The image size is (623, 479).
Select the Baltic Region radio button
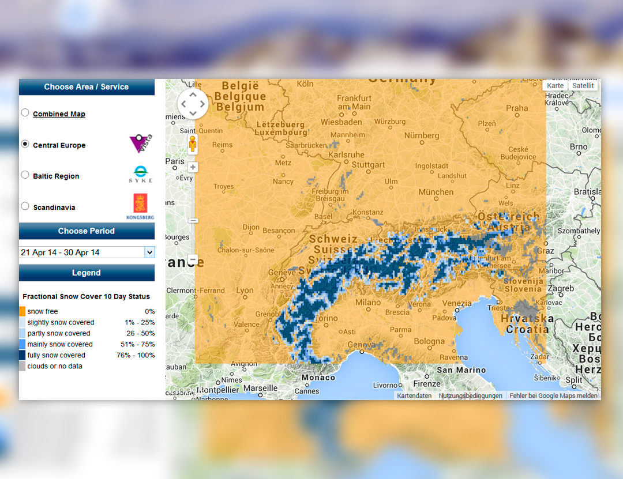tap(25, 175)
